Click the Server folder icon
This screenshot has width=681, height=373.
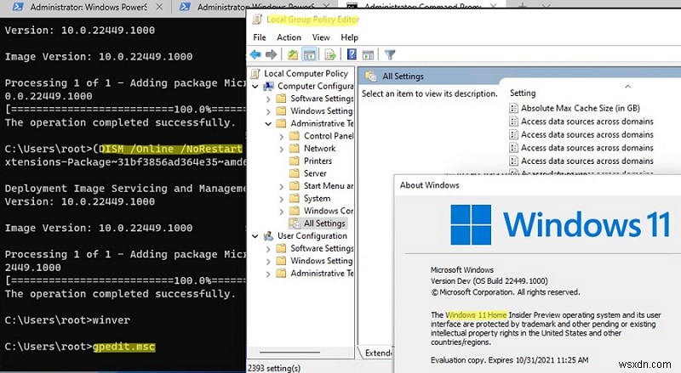(x=295, y=173)
